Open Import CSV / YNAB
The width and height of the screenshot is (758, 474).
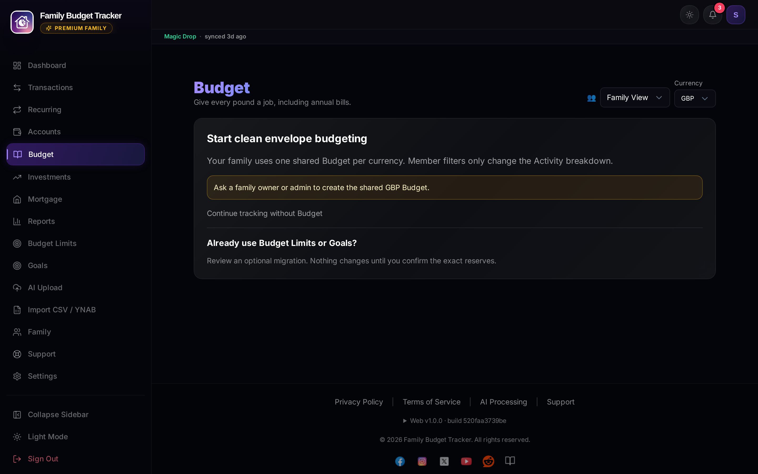tap(76, 310)
